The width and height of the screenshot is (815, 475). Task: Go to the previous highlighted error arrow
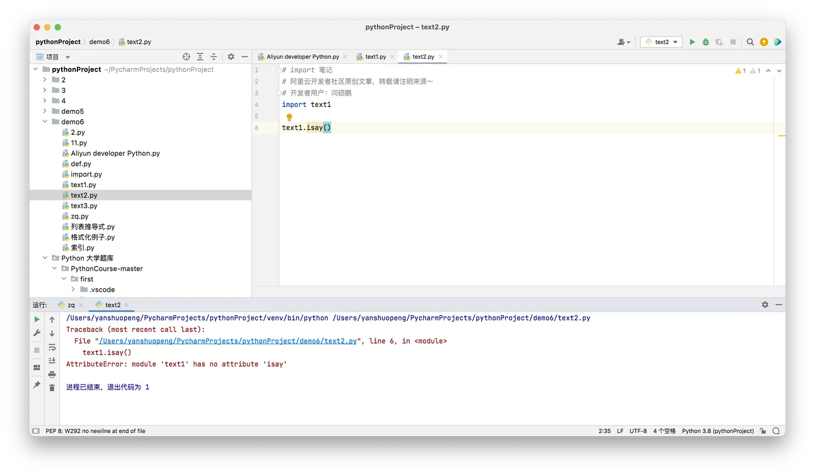tap(768, 71)
